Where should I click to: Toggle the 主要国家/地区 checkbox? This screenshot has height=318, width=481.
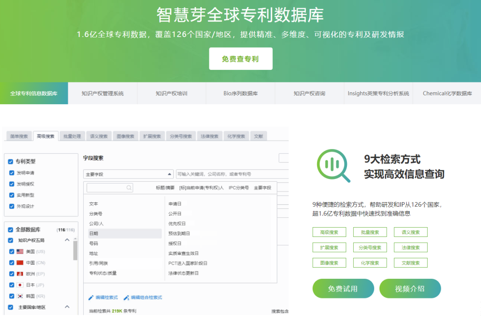coord(10,307)
